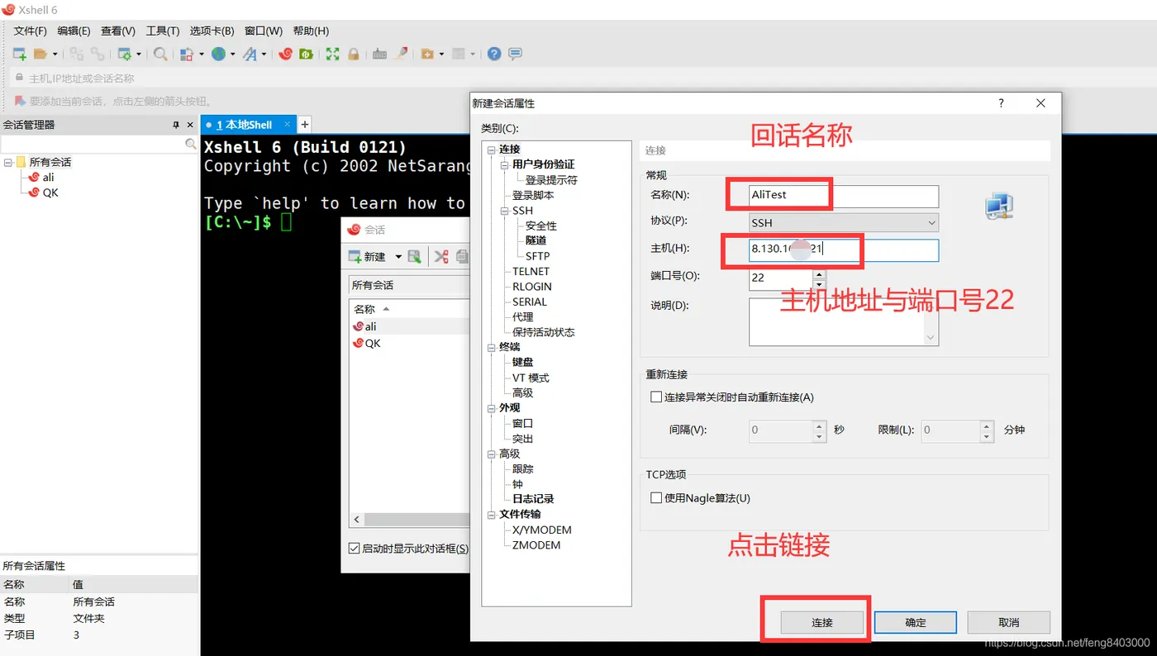The image size is (1157, 656).
Task: Open the 文件(F) menu
Action: coord(31,31)
